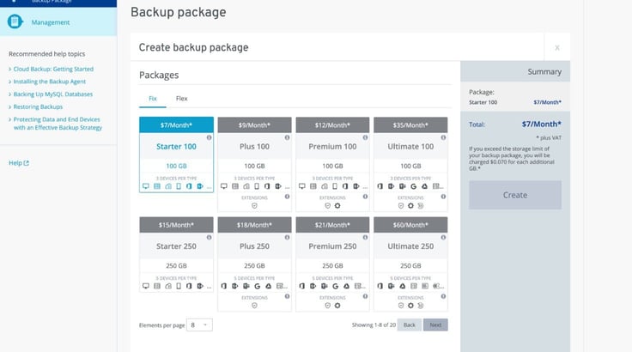Go to Next page of packages
Screen dimensions: 632x352
(435, 325)
